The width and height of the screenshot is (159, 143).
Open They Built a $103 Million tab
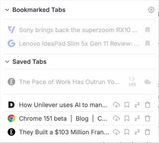pyautogui.click(x=64, y=132)
